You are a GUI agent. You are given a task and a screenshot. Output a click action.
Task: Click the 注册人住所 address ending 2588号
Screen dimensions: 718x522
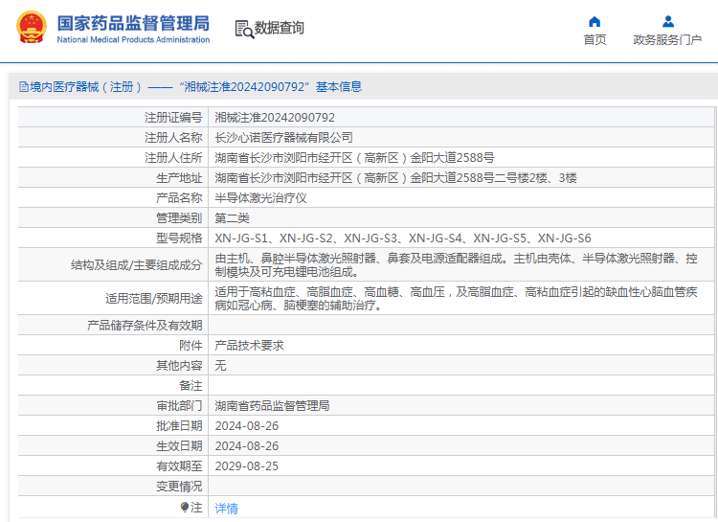354,158
